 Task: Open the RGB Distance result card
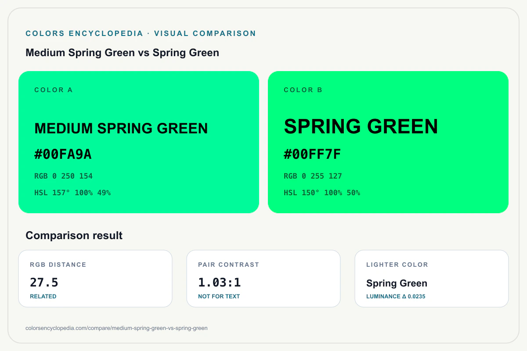95,279
